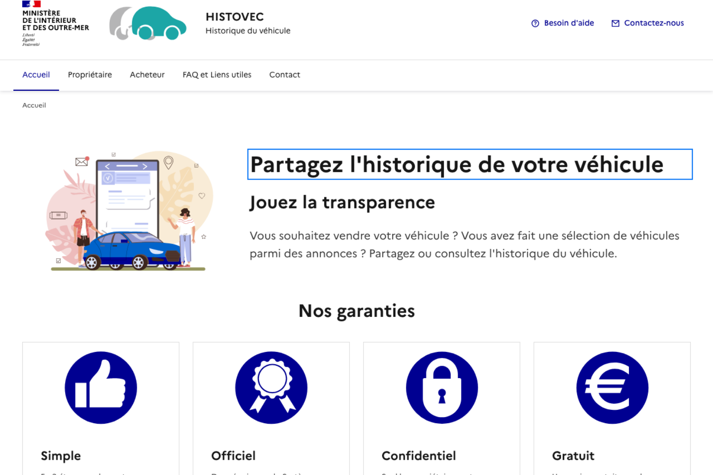The image size is (713, 475).
Task: Open the Besoin d'aide link
Action: [x=563, y=23]
